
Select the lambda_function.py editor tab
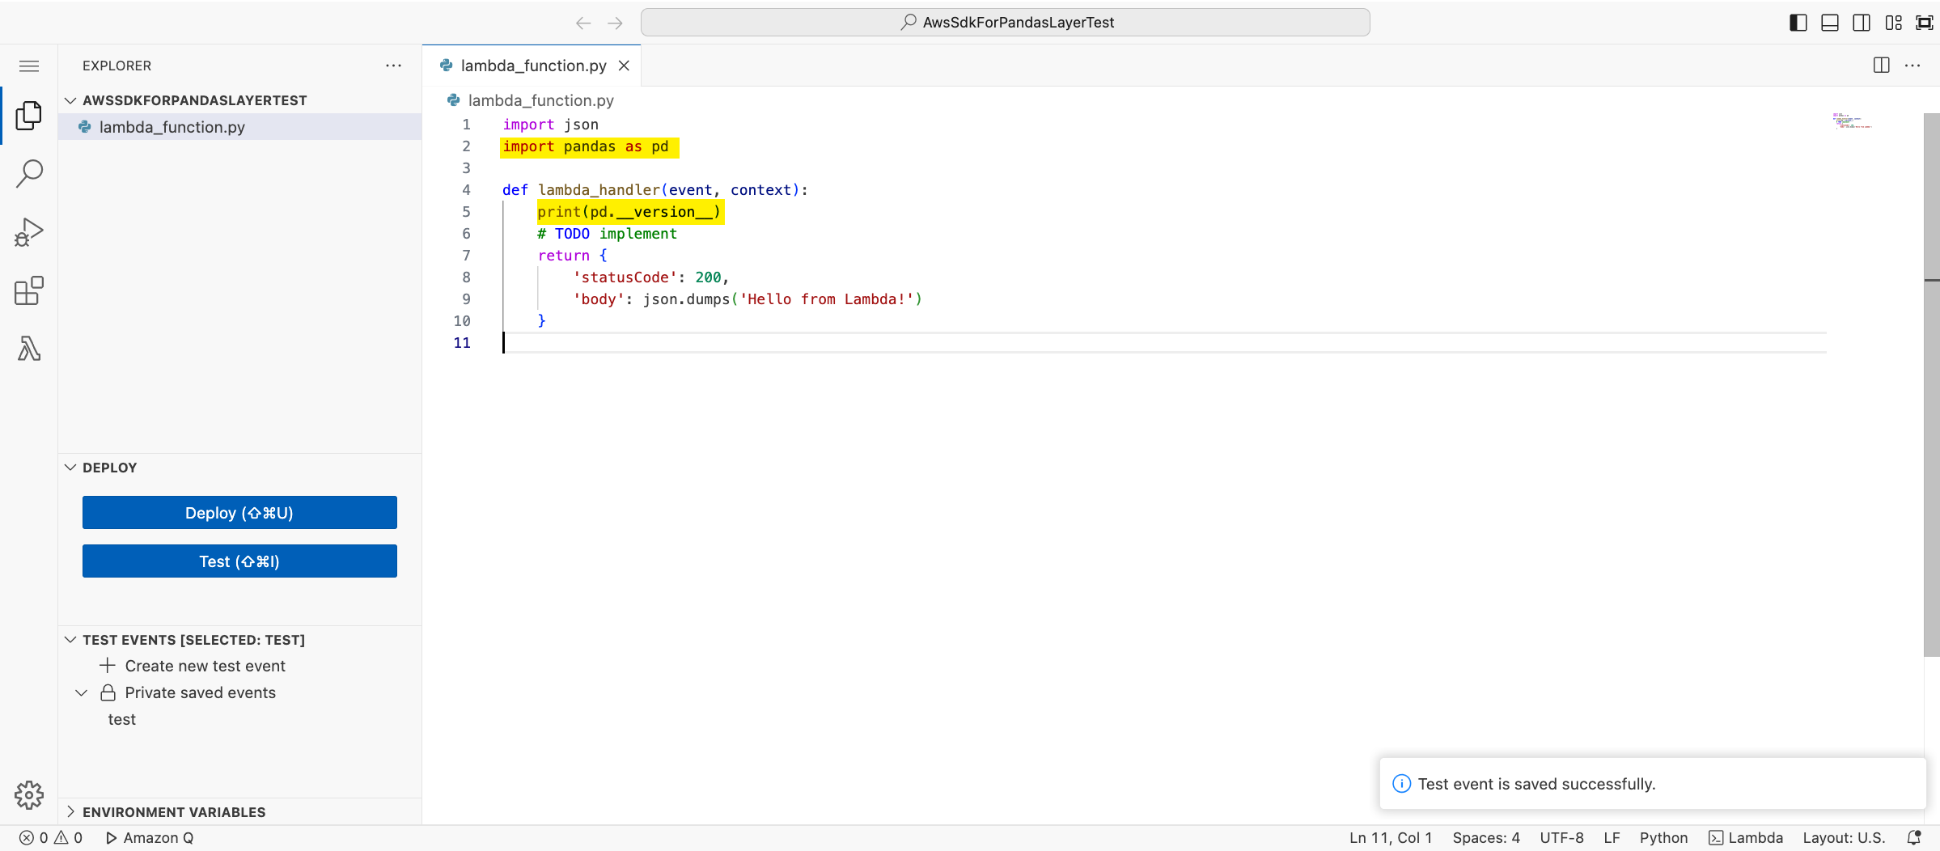click(x=532, y=66)
